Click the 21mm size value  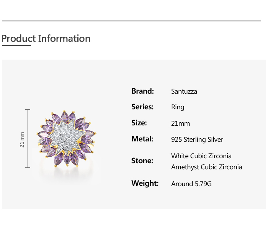180,123
